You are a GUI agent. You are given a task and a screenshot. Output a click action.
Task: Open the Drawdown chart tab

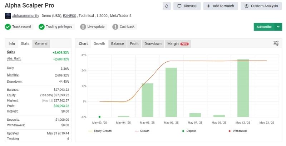[x=153, y=44]
